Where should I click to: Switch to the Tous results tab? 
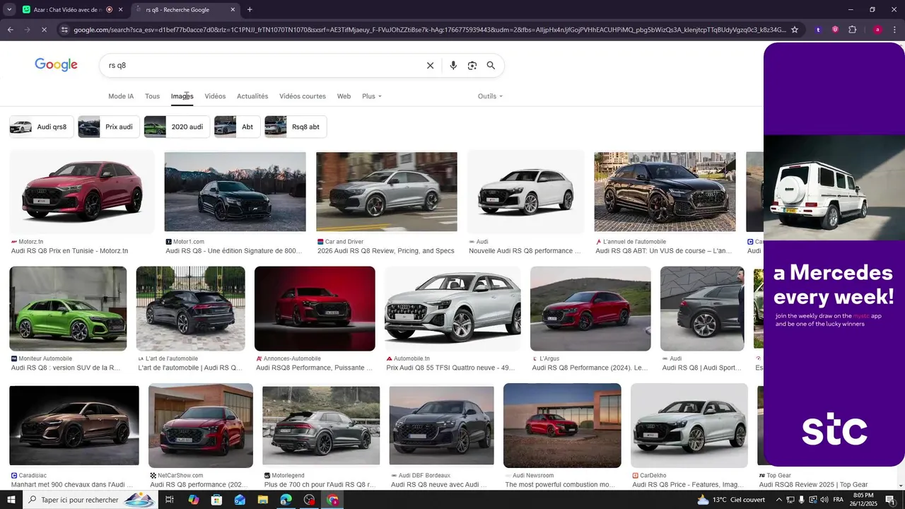pyautogui.click(x=152, y=96)
